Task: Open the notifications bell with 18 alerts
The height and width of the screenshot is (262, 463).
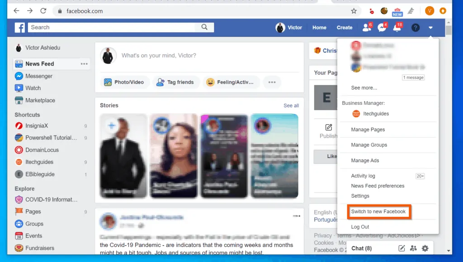Action: tap(397, 28)
